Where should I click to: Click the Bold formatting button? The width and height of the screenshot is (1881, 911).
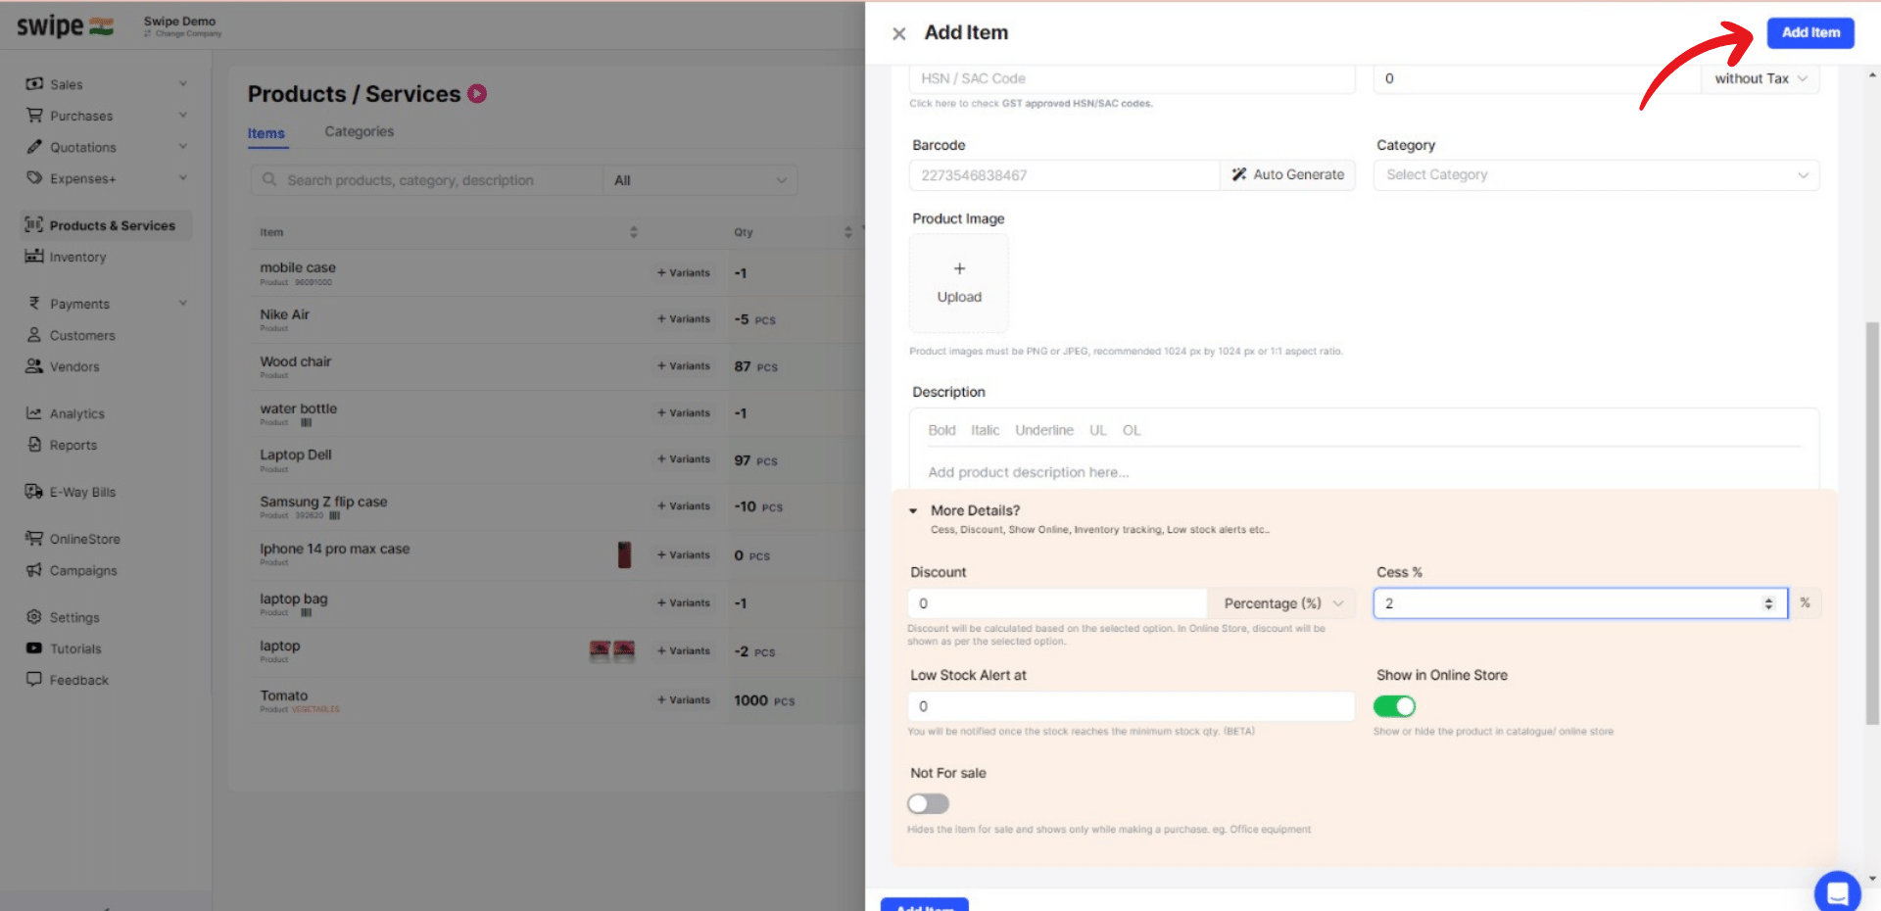tap(941, 430)
